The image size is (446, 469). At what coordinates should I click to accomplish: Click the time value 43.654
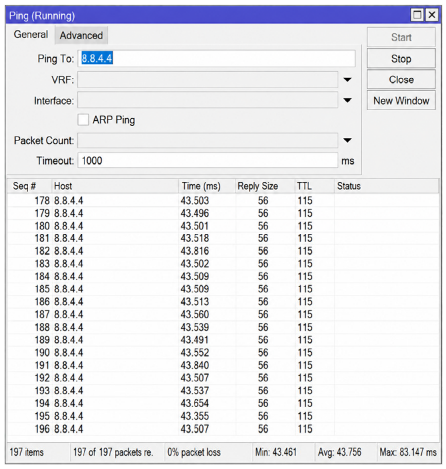pyautogui.click(x=195, y=403)
